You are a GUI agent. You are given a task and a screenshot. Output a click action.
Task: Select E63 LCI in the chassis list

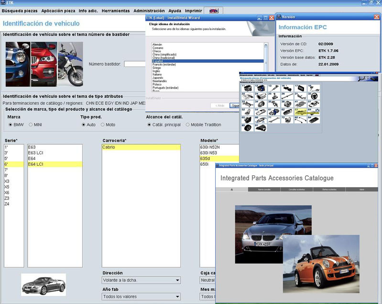click(55, 153)
